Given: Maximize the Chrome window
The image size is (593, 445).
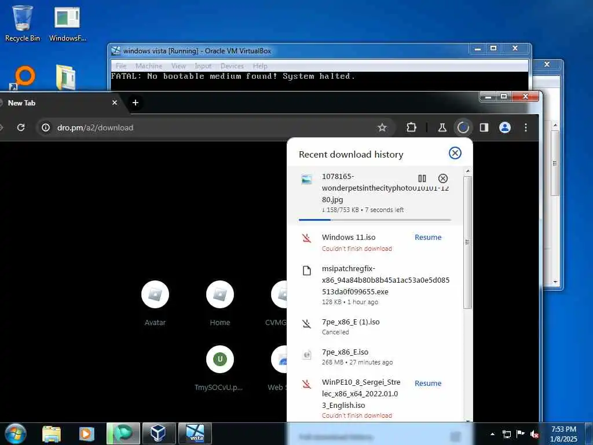Looking at the screenshot, I should click(503, 97).
